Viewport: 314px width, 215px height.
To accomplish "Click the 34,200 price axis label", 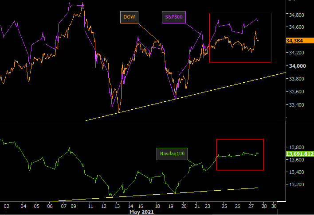I will (296, 53).
